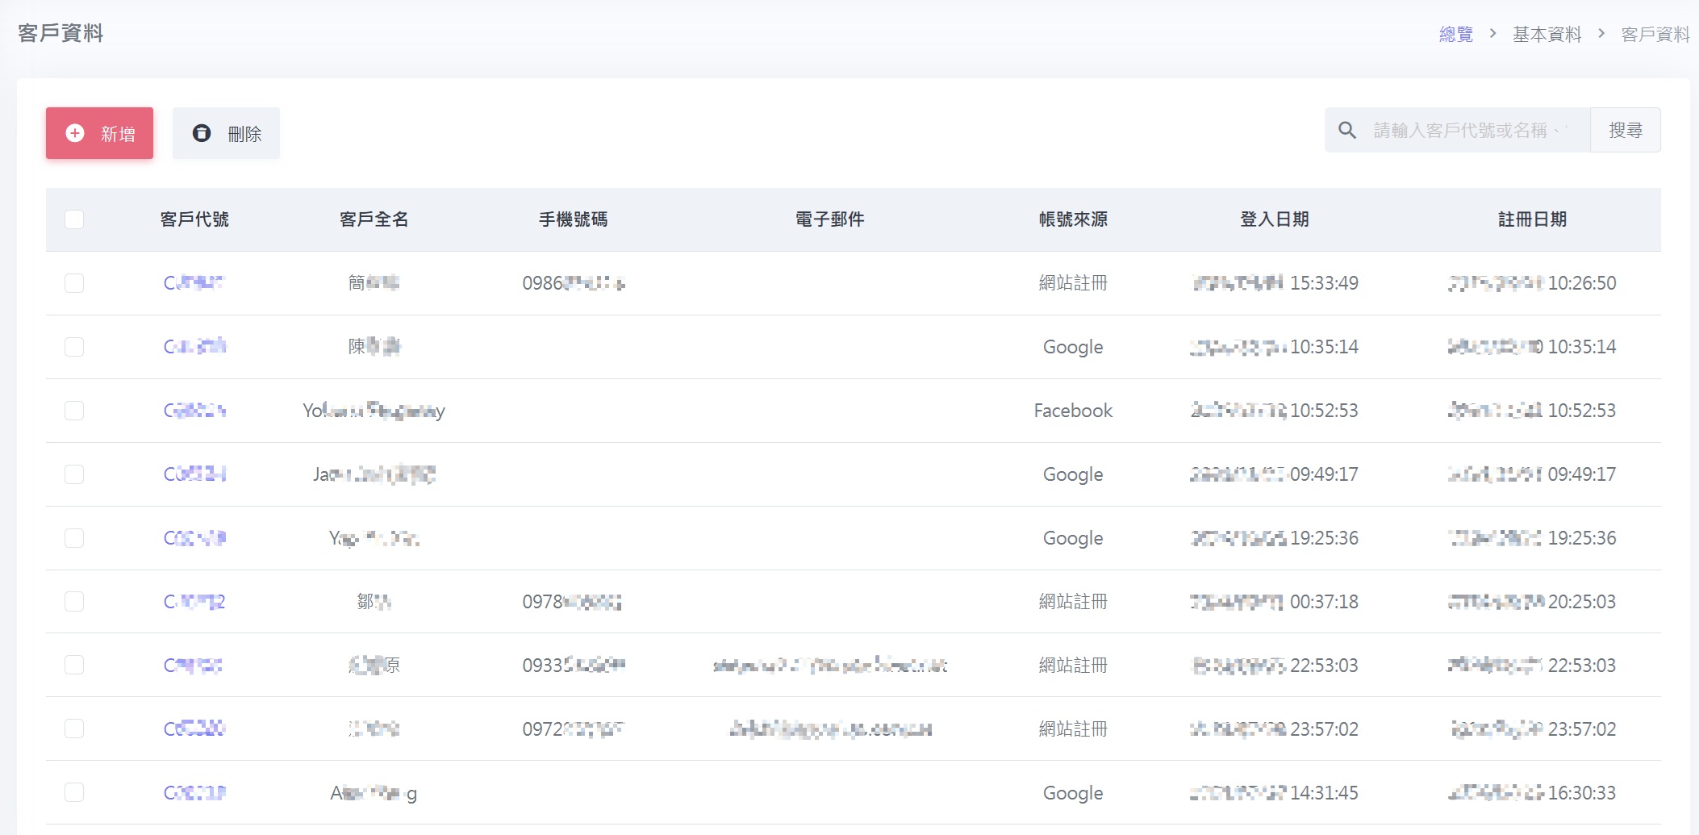Click the 新增 add customer button
This screenshot has height=835, width=1699.
click(x=99, y=133)
